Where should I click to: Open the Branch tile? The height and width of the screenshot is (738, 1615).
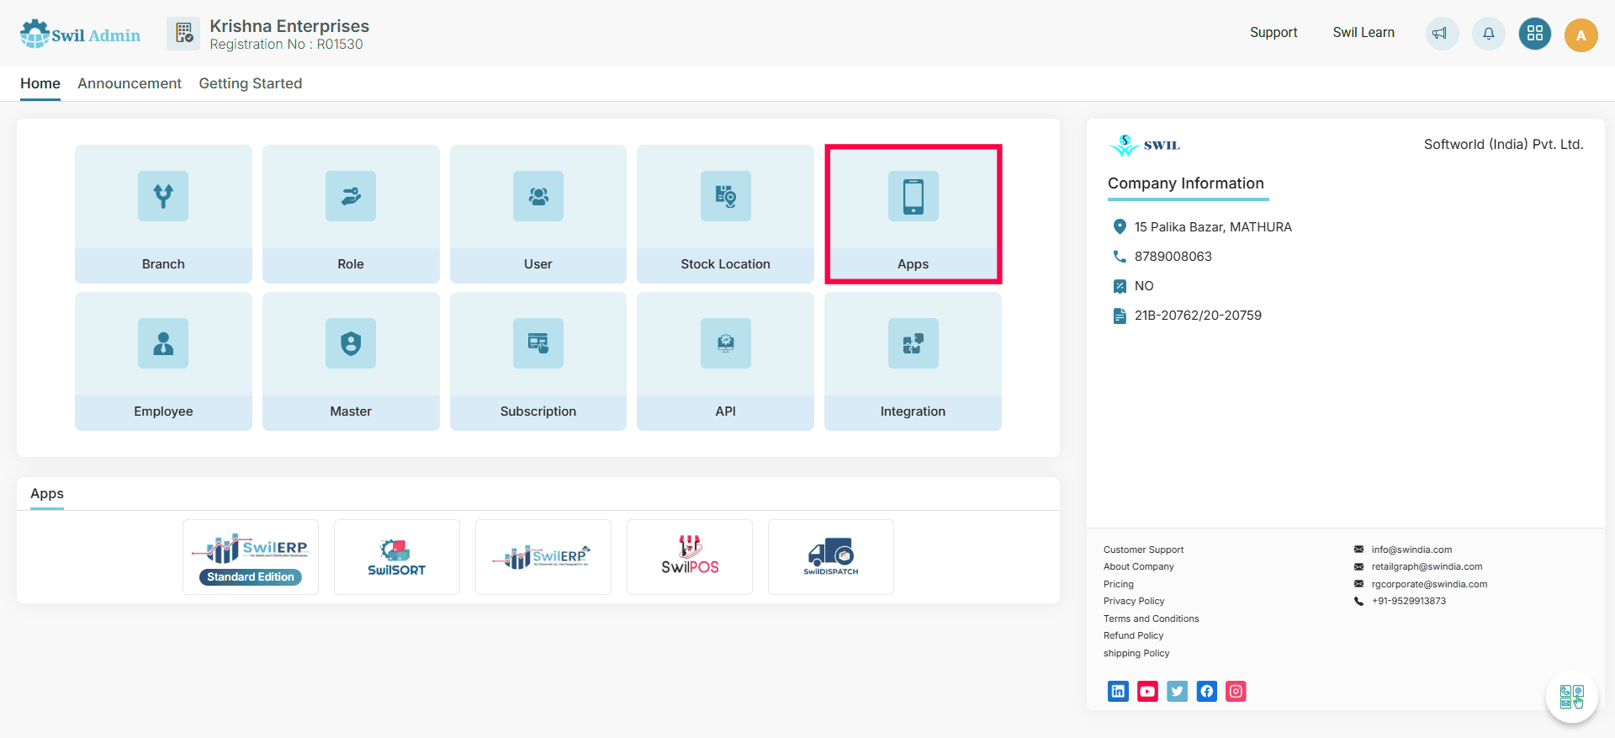pyautogui.click(x=163, y=214)
